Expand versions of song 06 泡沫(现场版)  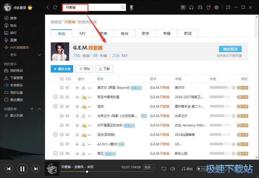coord(55,135)
